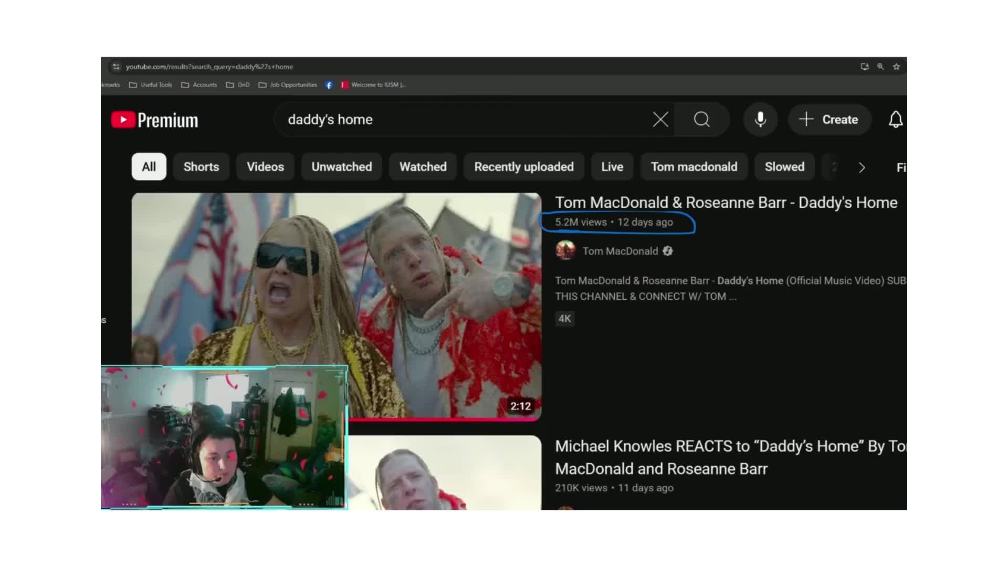Click the magnifying glass search button

pyautogui.click(x=701, y=120)
